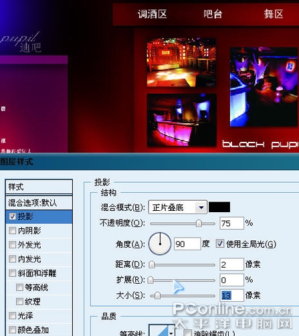The width and height of the screenshot is (299, 336).
Task: Select the 外发光 style row label
Action: [x=29, y=245]
